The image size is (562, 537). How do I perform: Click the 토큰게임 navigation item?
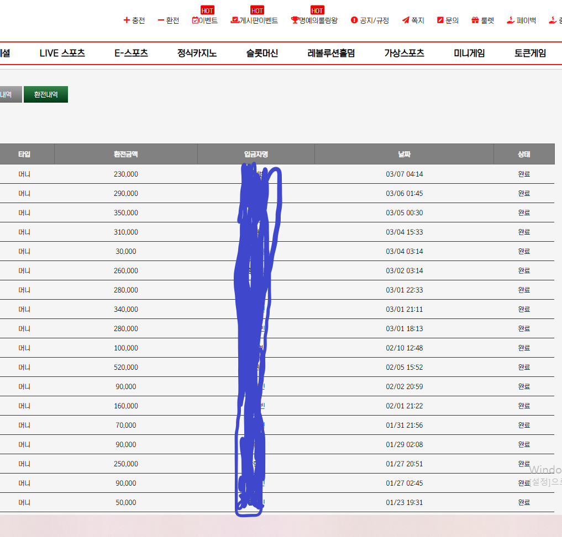click(530, 54)
